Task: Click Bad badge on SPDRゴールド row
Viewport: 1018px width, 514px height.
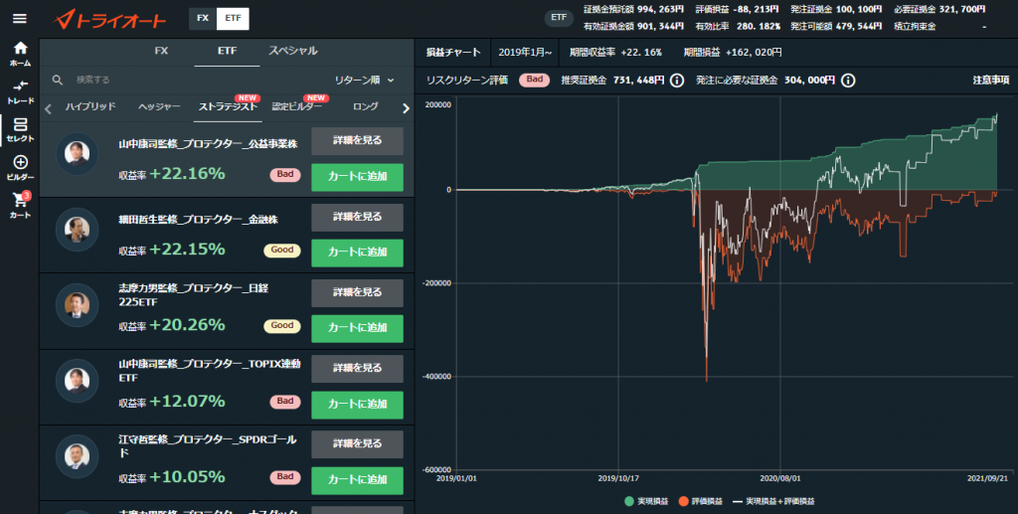Action: pos(285,477)
